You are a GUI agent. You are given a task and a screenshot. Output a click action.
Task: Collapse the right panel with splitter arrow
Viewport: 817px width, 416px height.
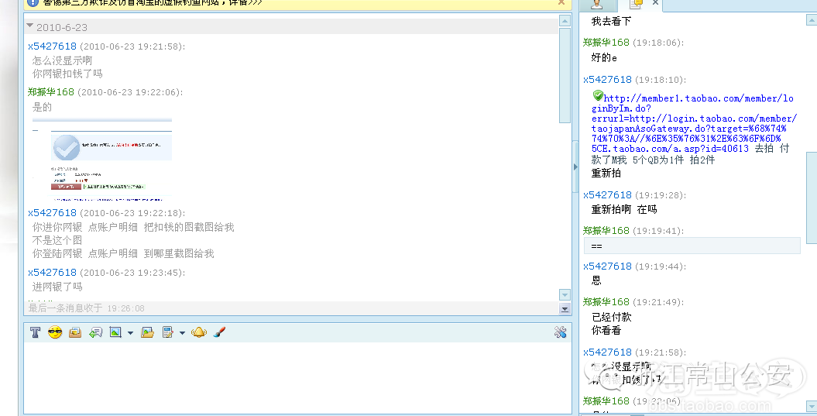(575, 167)
